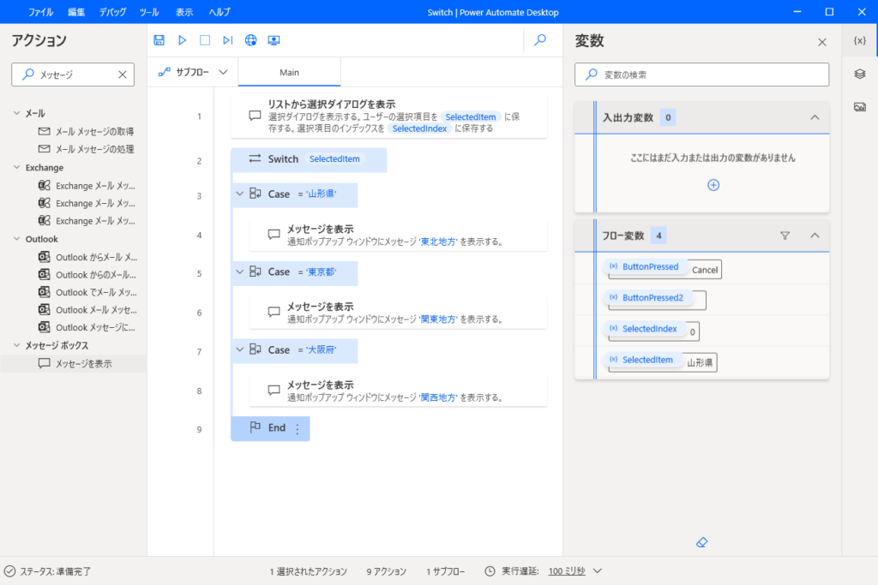Select the '東北地方' (Tohoku) message action
The height and width of the screenshot is (585, 878).
coord(398,235)
